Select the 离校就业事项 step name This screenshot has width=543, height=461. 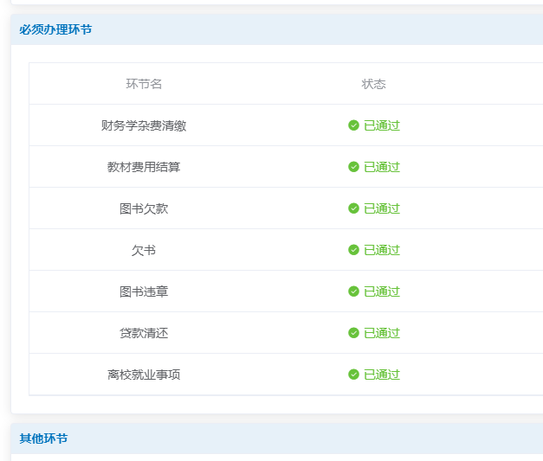tap(144, 375)
